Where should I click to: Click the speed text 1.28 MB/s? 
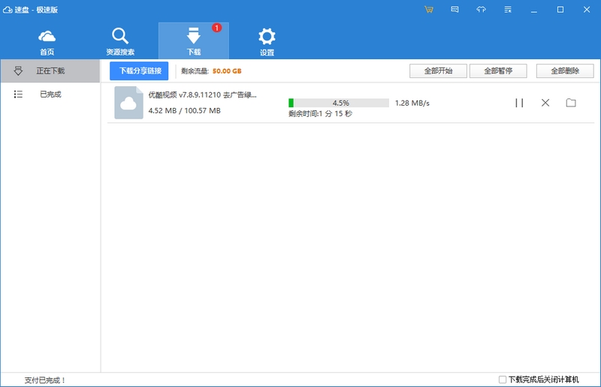(x=412, y=103)
